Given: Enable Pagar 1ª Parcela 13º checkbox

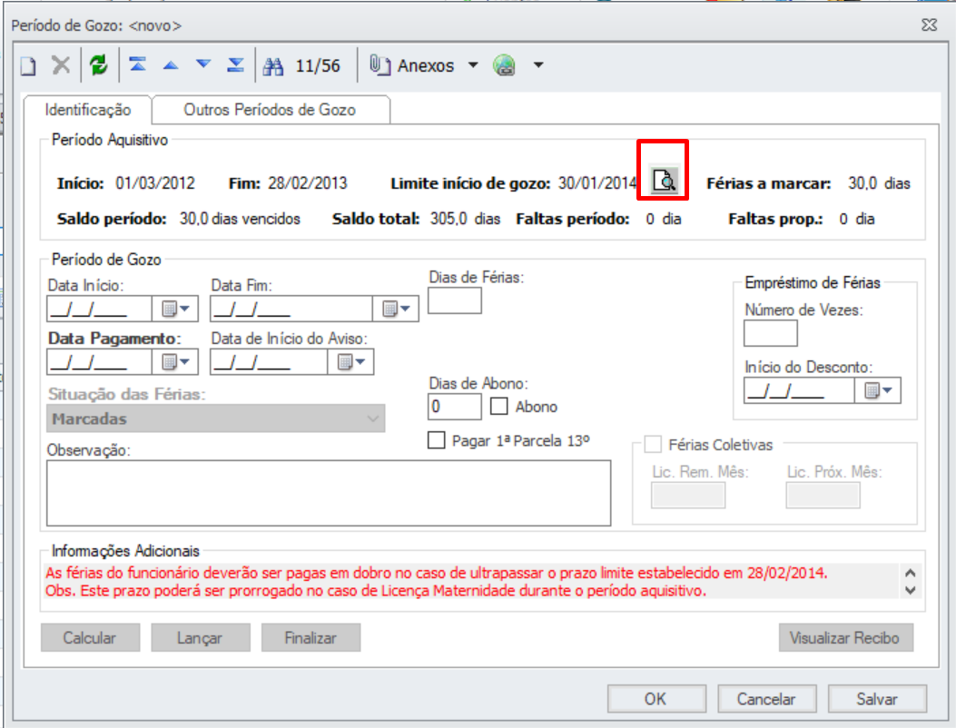Looking at the screenshot, I should point(437,440).
